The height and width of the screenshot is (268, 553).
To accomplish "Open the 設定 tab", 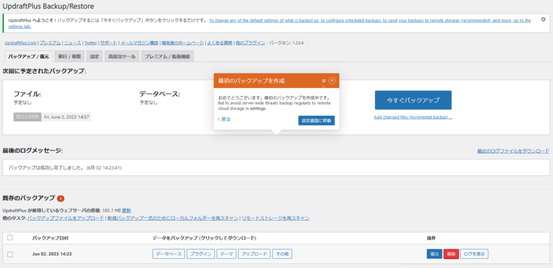I will point(95,56).
